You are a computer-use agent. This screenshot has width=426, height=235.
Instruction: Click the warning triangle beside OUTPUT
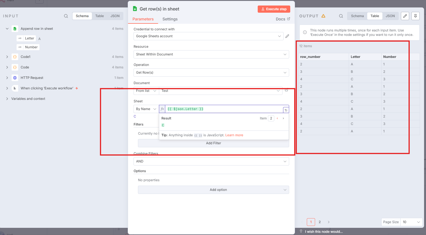[x=323, y=16]
